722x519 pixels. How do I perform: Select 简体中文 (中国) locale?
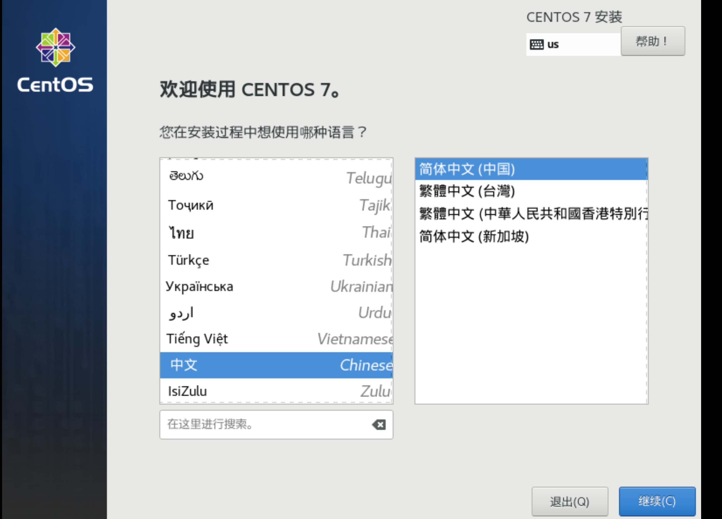[x=531, y=169]
